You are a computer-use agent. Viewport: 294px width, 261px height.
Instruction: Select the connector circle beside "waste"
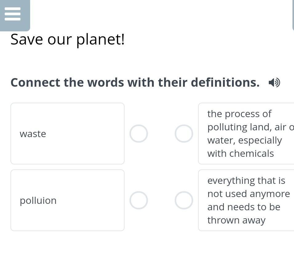[138, 134]
